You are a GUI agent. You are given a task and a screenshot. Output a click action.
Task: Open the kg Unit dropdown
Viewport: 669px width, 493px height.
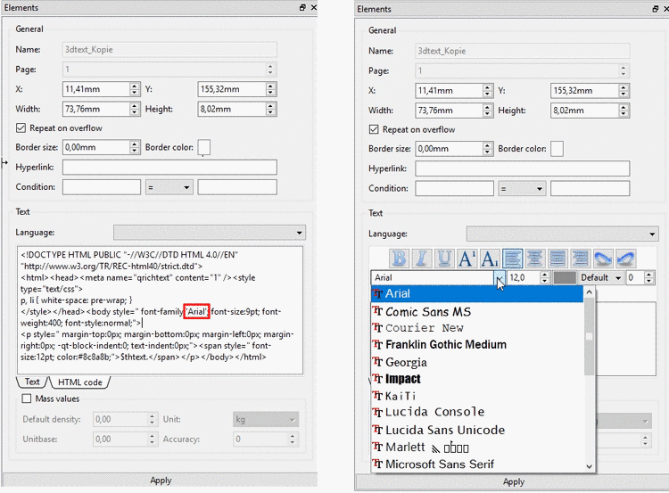click(266, 419)
